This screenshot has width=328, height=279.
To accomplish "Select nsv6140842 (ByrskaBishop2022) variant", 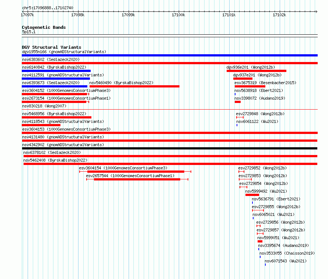I will pyautogui.click(x=54, y=67).
